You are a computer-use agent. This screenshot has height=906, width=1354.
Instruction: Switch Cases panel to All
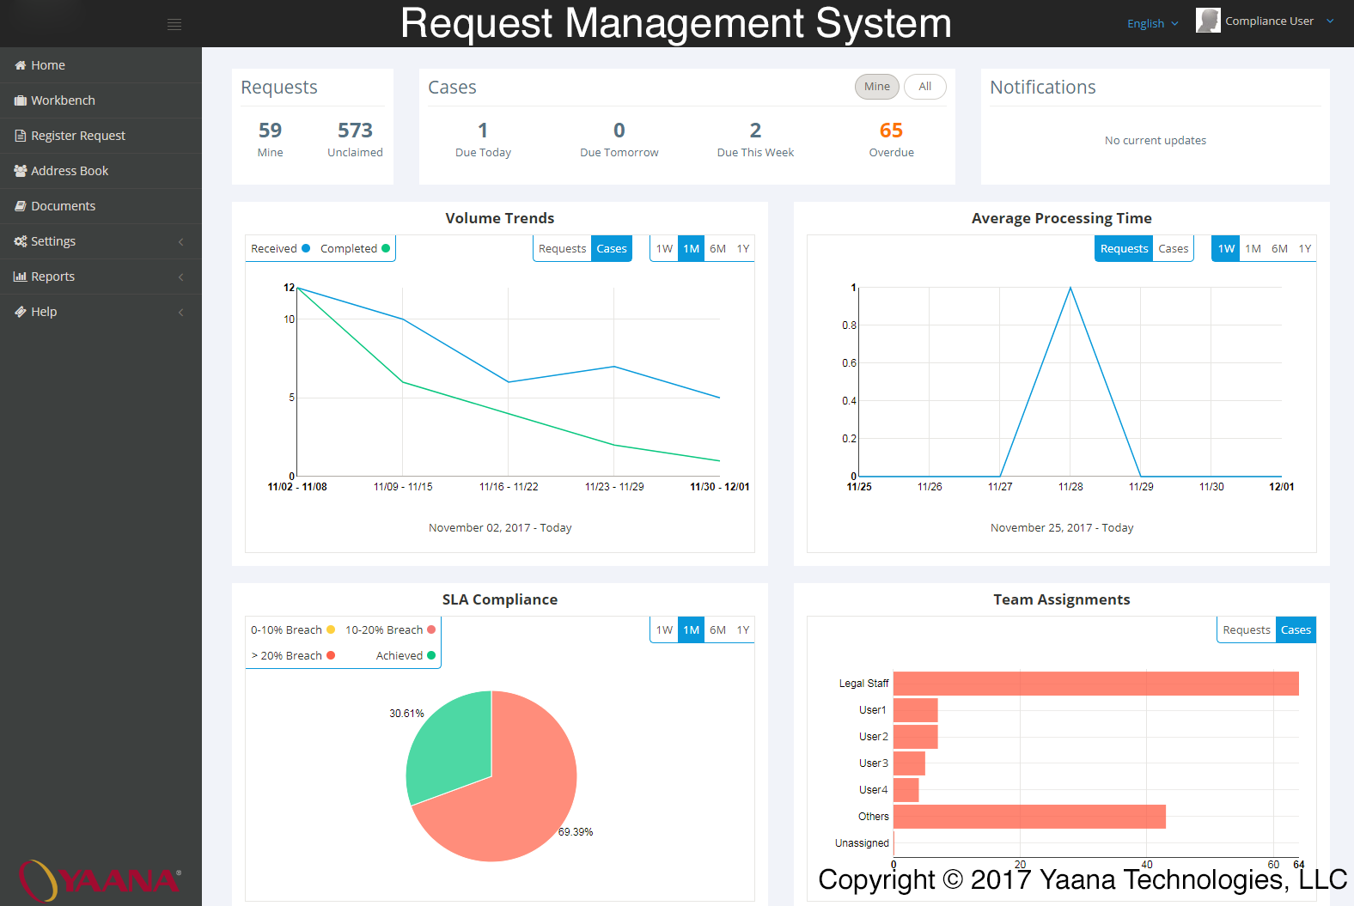(925, 87)
